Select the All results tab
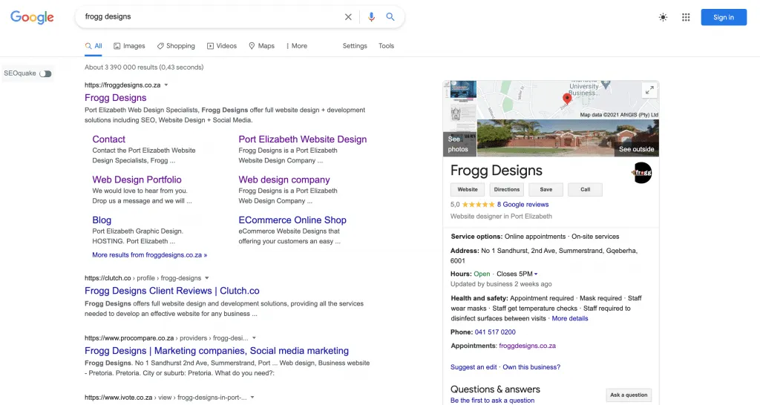 [94, 46]
